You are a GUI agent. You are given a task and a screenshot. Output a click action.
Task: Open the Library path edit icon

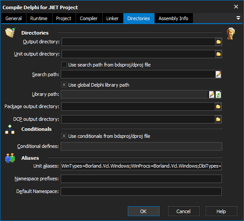click(212, 95)
